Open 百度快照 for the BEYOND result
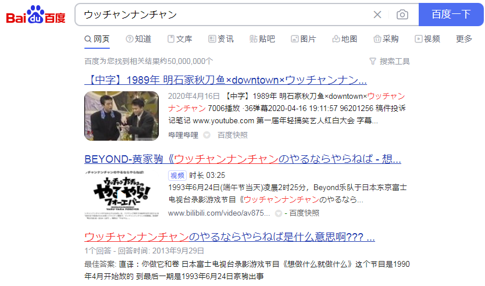The image size is (485, 286). click(304, 213)
